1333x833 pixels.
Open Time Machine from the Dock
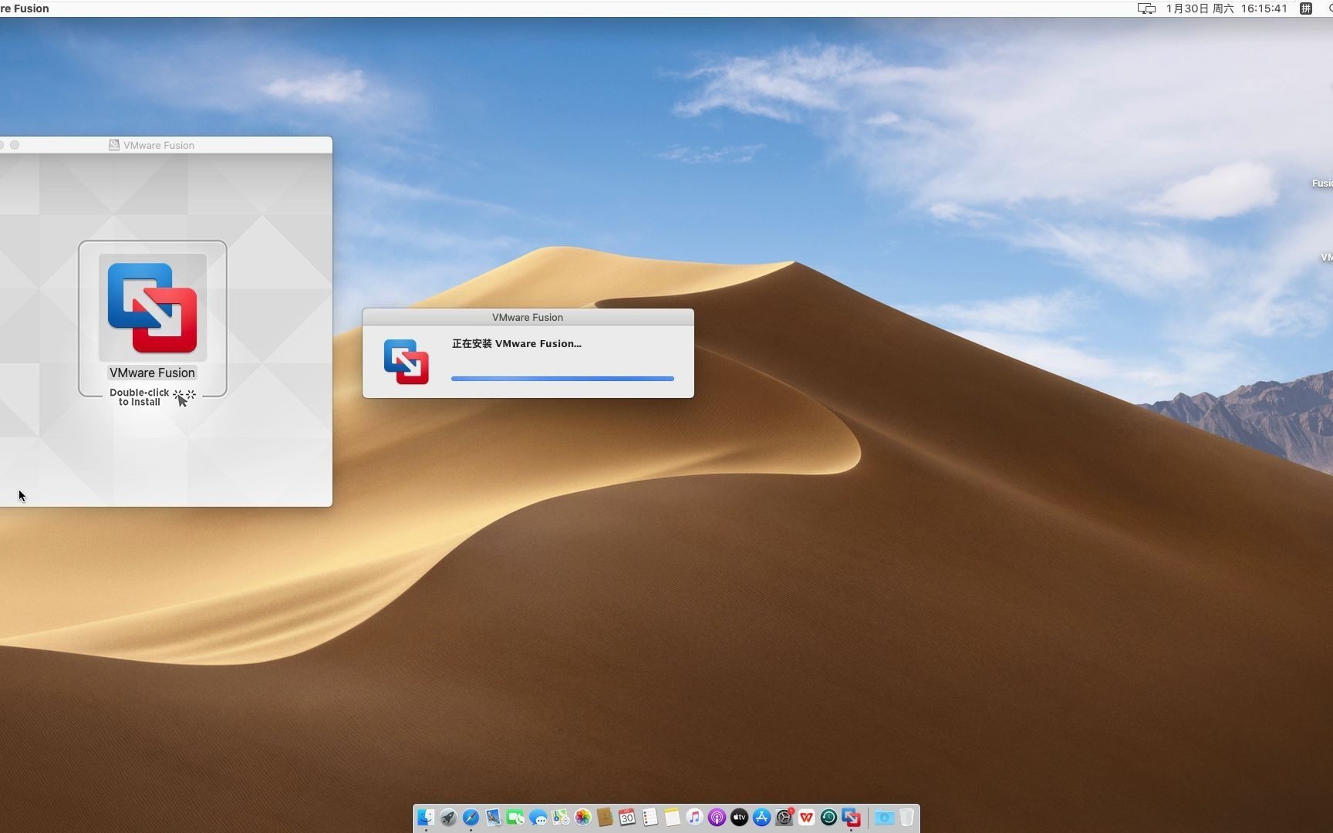828,818
